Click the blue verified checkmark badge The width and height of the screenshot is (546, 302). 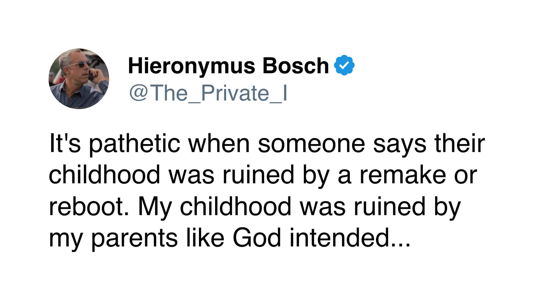[344, 65]
